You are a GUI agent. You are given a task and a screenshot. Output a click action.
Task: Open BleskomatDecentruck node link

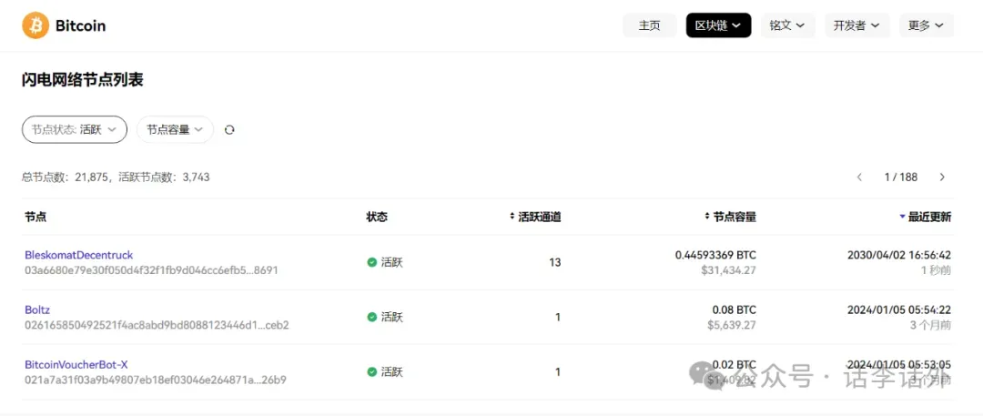tap(79, 255)
